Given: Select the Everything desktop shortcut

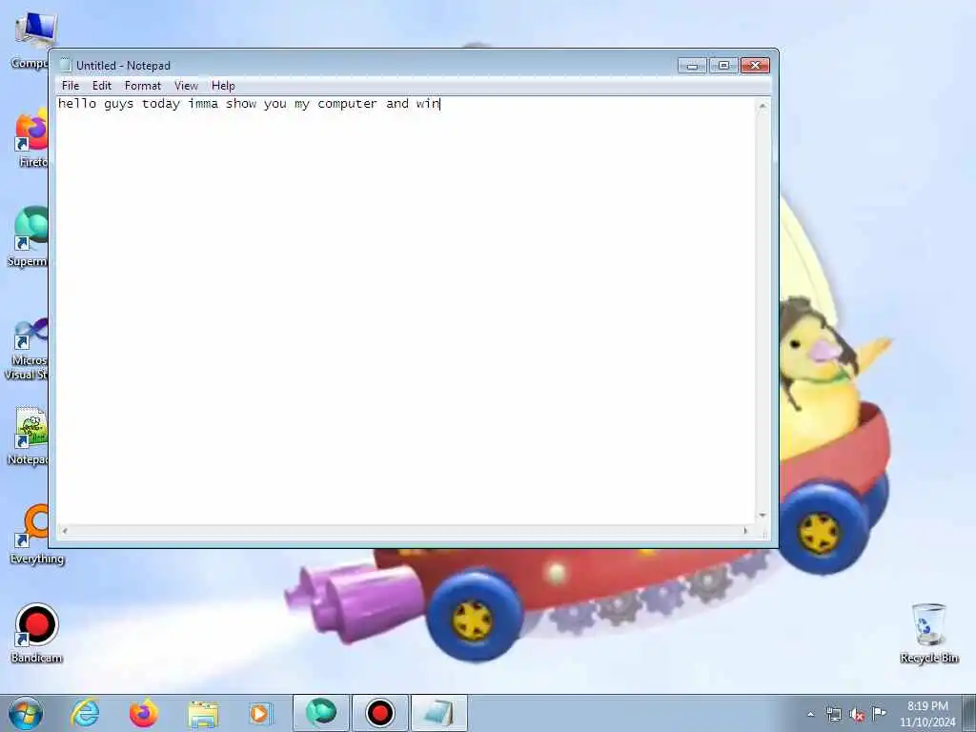Looking at the screenshot, I should [x=36, y=534].
